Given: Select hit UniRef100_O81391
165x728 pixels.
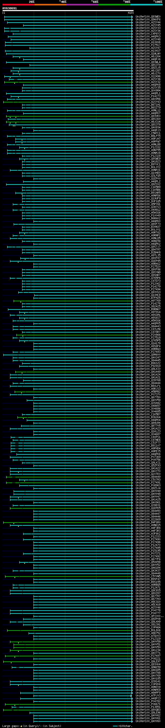Looking at the screenshot, I should coord(148,624).
